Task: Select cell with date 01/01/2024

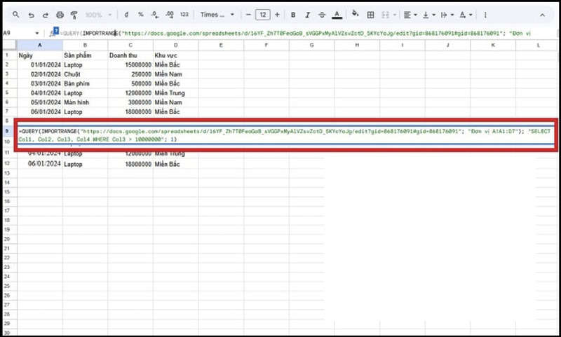Action: 40,64
